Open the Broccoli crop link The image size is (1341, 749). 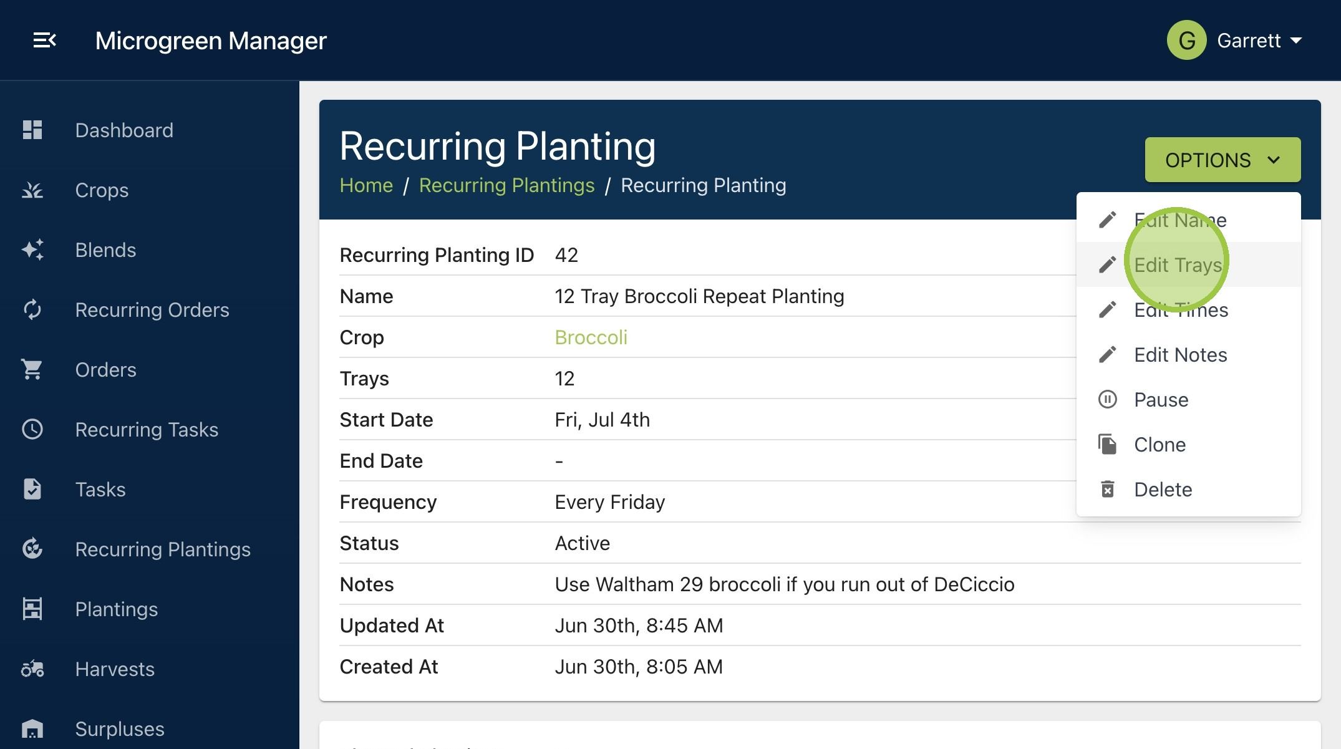tap(591, 337)
